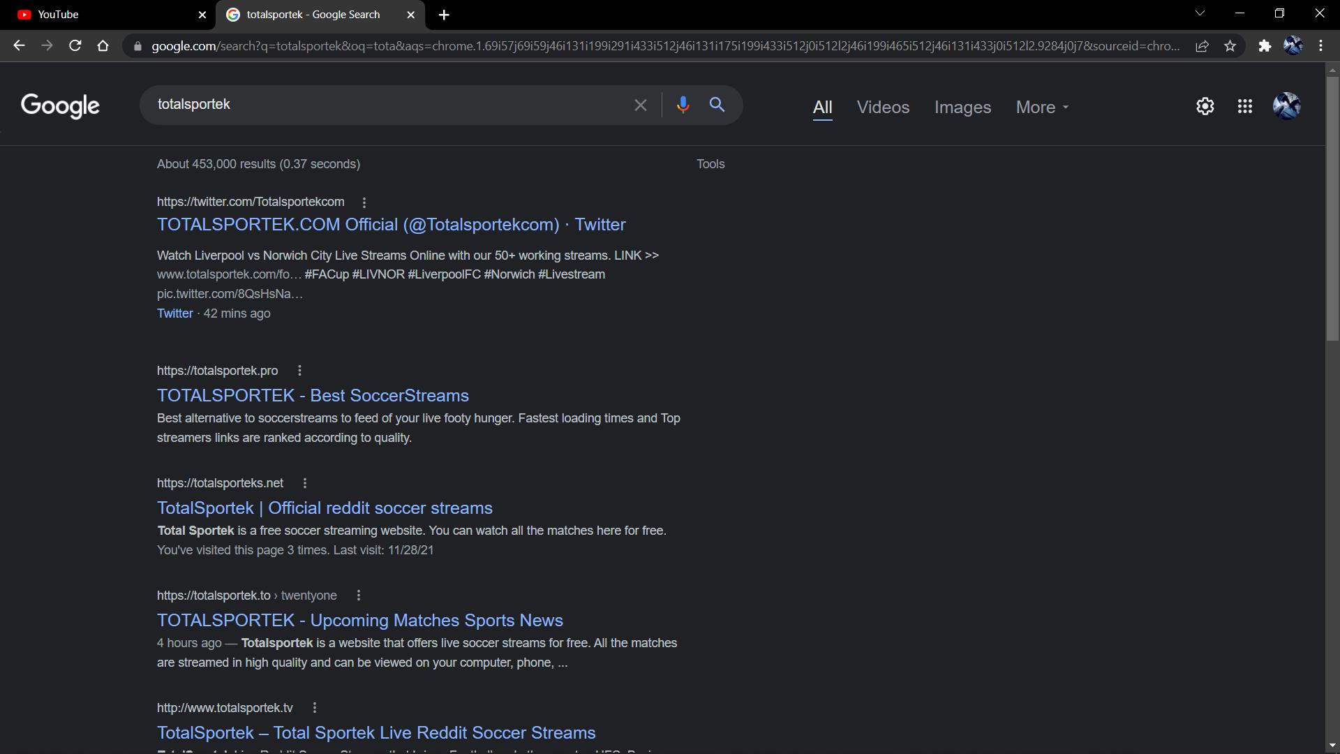This screenshot has height=754, width=1340.
Task: Select the Videos search tab
Action: coord(883,108)
